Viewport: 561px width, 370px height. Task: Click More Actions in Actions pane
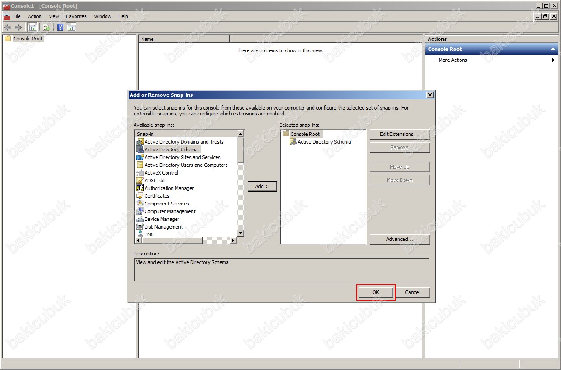pos(453,60)
